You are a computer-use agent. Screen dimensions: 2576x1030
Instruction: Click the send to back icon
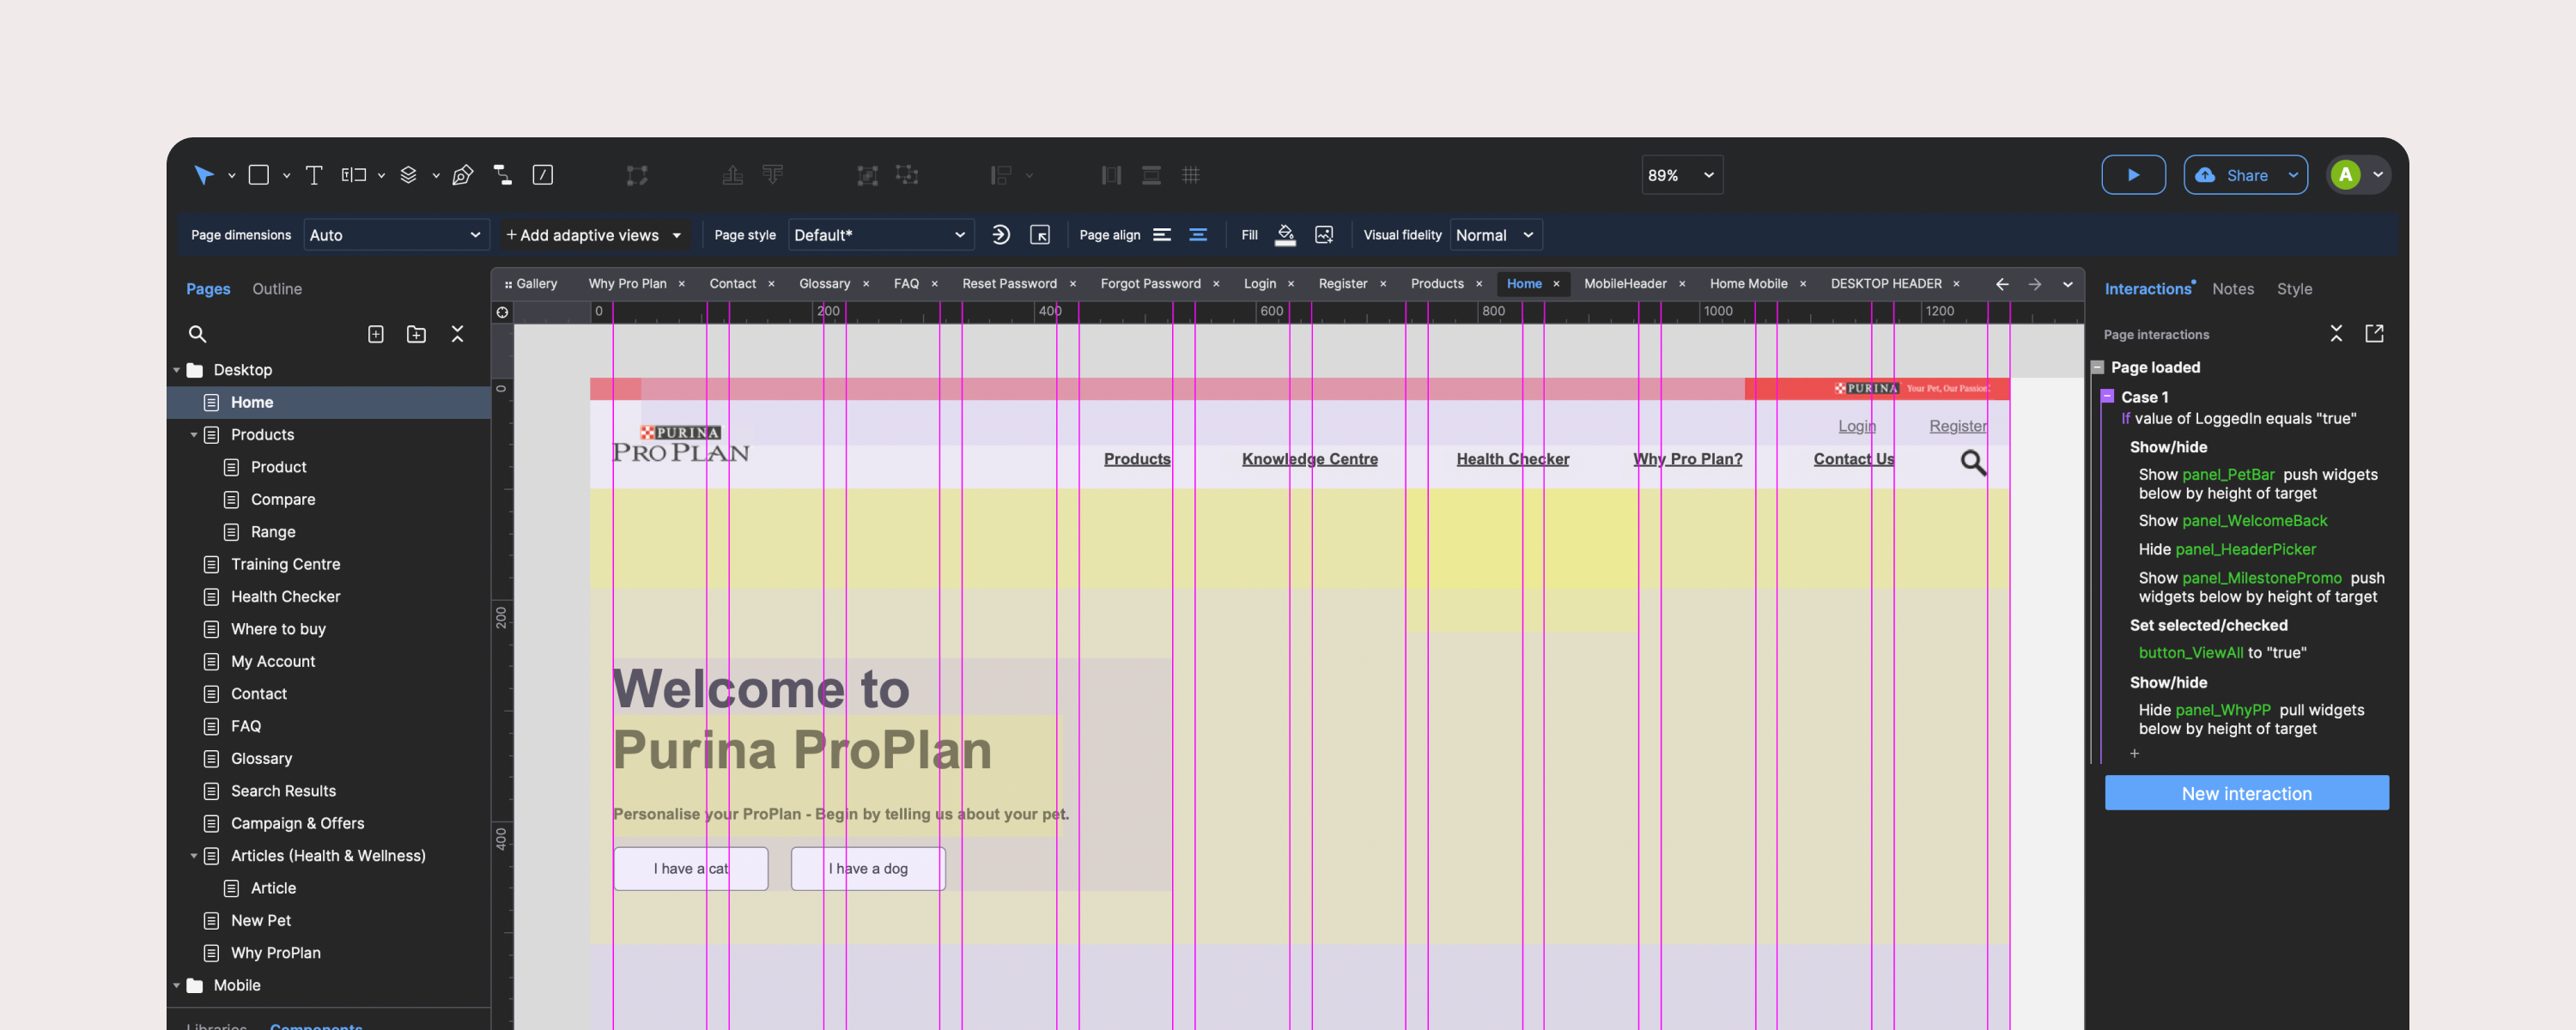point(773,175)
